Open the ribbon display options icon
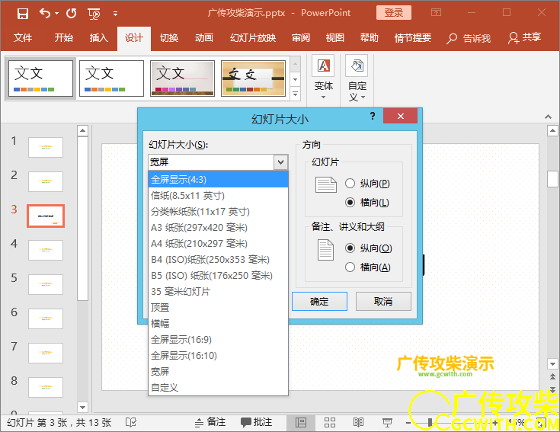The width and height of the screenshot is (560, 432). (436, 13)
